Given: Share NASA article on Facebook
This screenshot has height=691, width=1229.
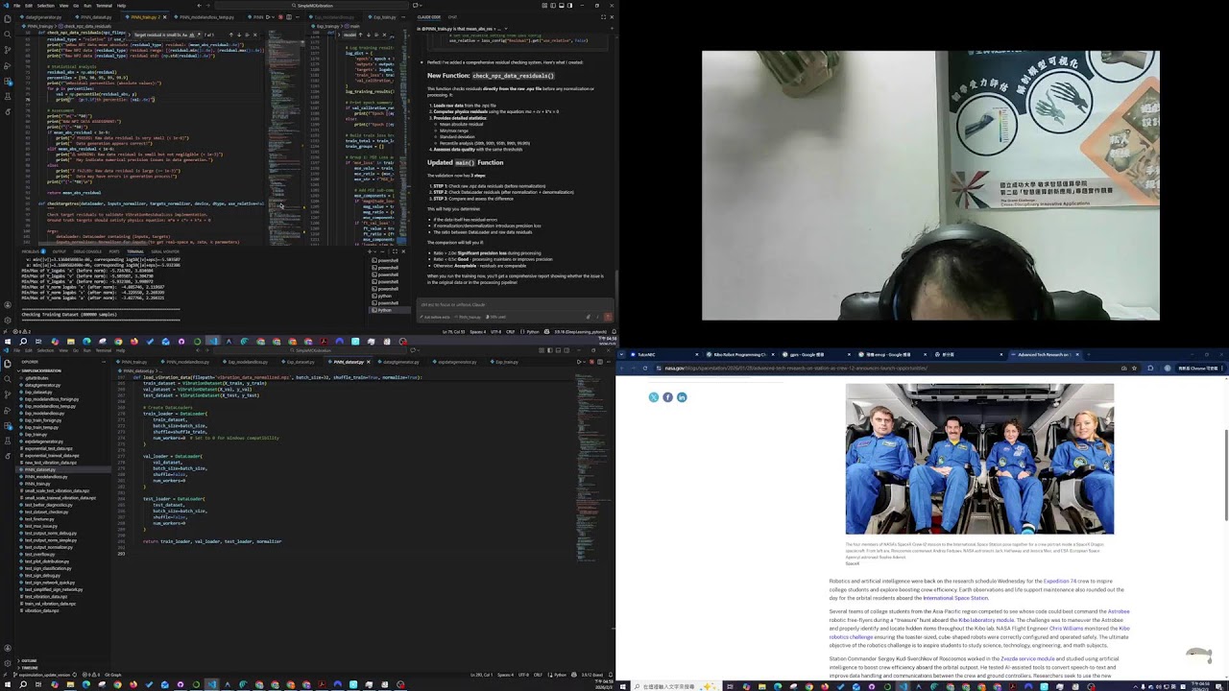Looking at the screenshot, I should pos(667,397).
